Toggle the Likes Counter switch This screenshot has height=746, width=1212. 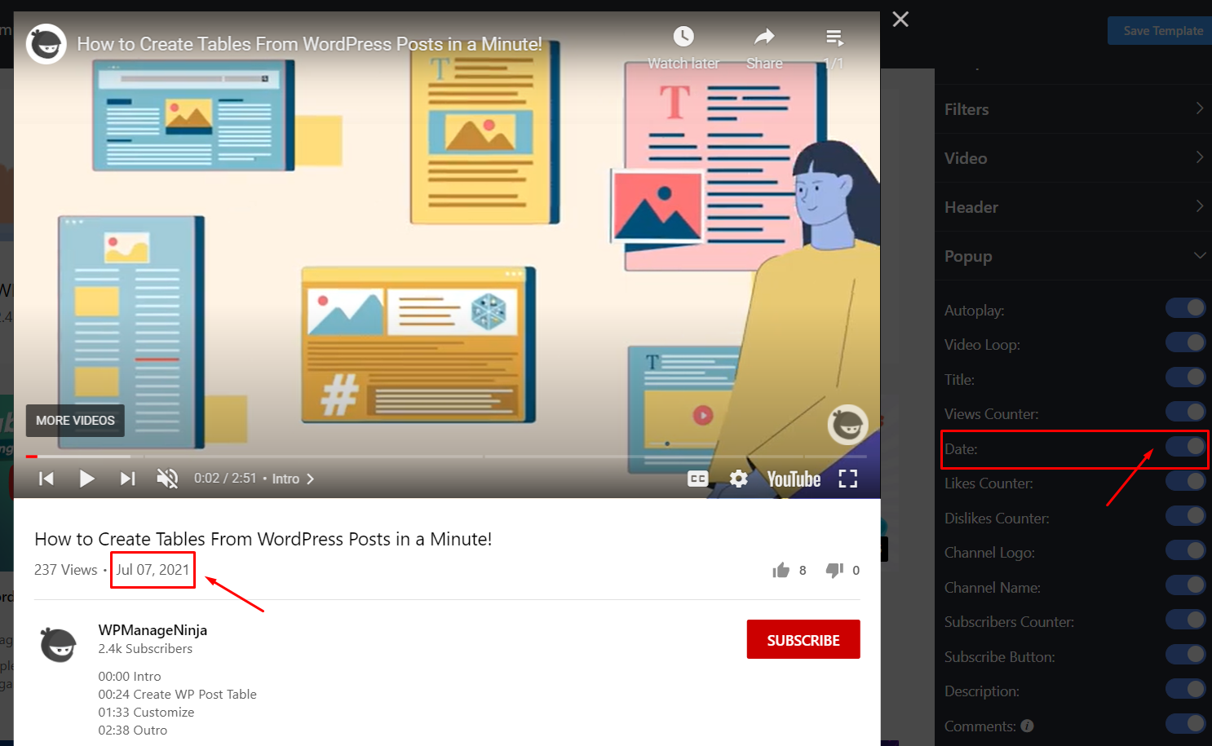[1186, 481]
